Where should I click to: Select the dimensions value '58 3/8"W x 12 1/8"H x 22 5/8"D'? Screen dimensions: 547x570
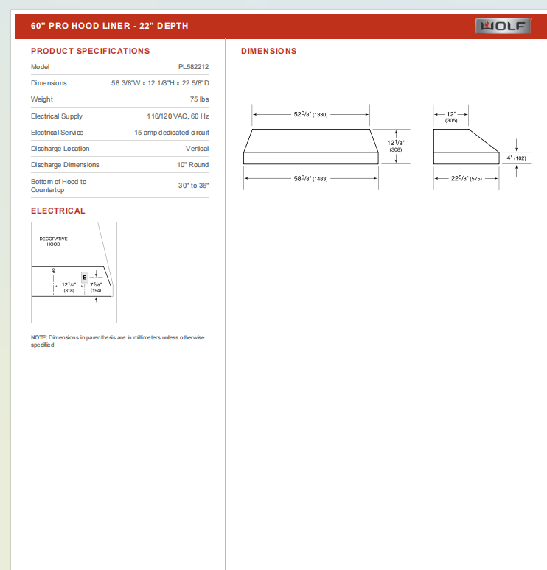[160, 83]
